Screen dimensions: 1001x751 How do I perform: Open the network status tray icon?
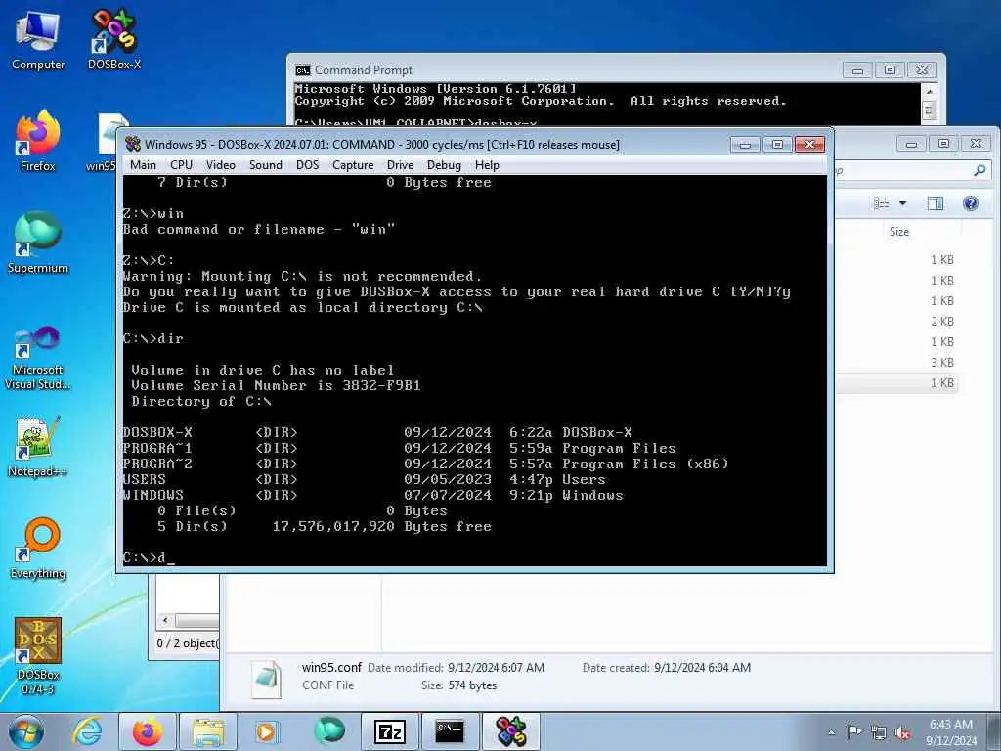click(879, 732)
